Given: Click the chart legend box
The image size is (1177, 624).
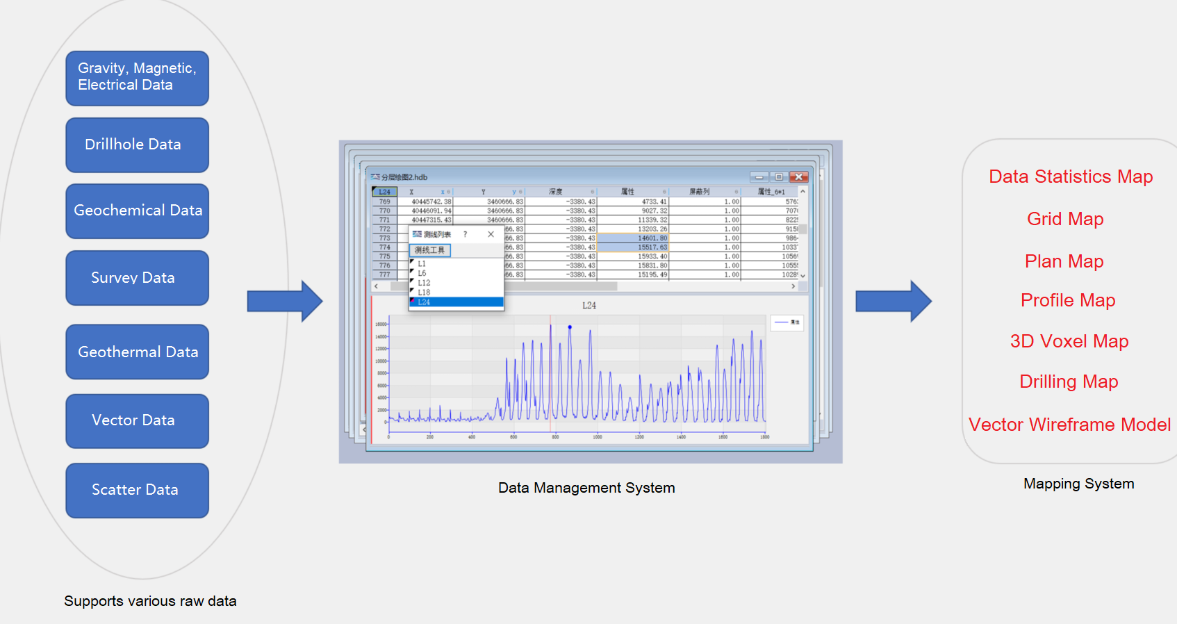Looking at the screenshot, I should (787, 322).
